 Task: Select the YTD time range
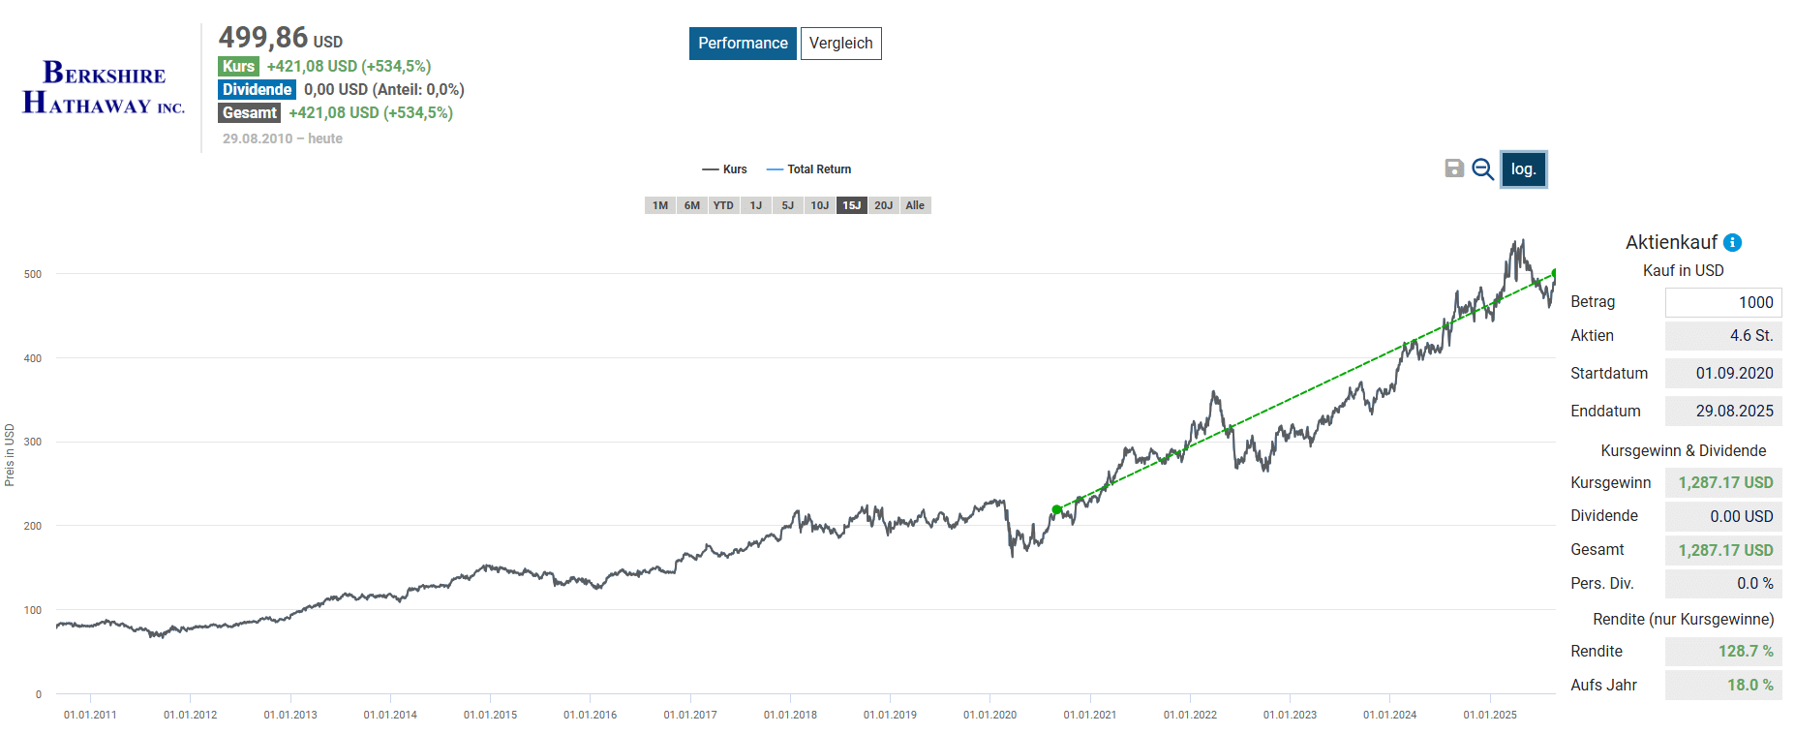click(x=723, y=205)
